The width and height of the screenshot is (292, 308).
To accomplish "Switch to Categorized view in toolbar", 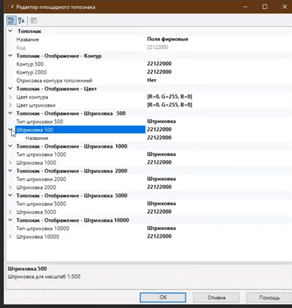I will coord(11,21).
